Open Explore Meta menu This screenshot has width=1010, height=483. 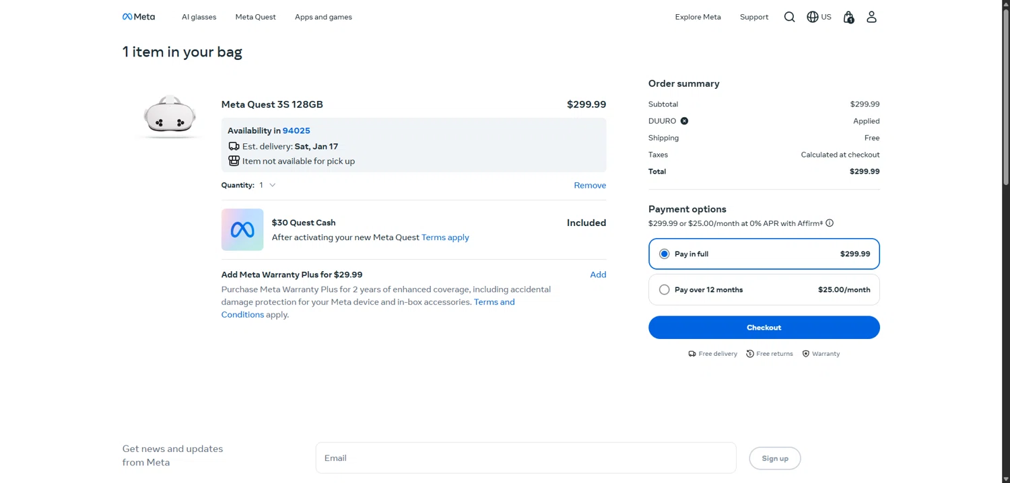698,17
